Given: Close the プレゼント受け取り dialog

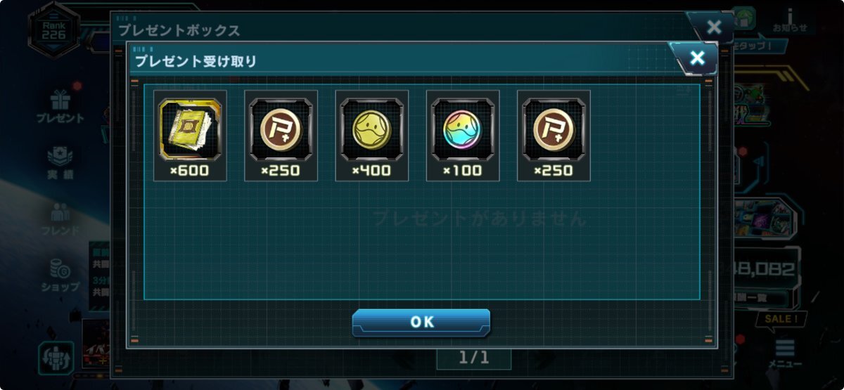Looking at the screenshot, I should [x=696, y=58].
